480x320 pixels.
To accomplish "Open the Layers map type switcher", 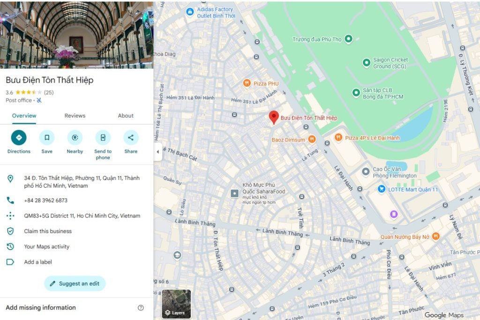I will tap(176, 304).
